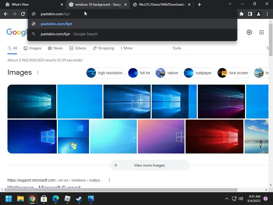Close the file:///C:/Users/VM6 tab

coord(189,5)
